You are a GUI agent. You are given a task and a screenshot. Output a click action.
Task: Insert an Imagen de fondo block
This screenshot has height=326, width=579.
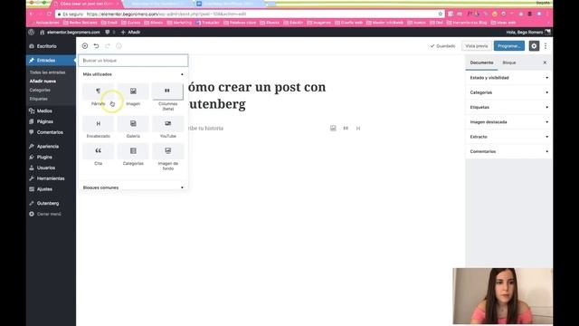(167, 157)
